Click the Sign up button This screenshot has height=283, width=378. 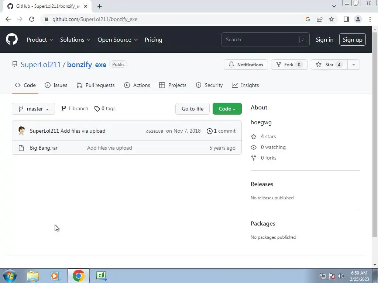[353, 39]
